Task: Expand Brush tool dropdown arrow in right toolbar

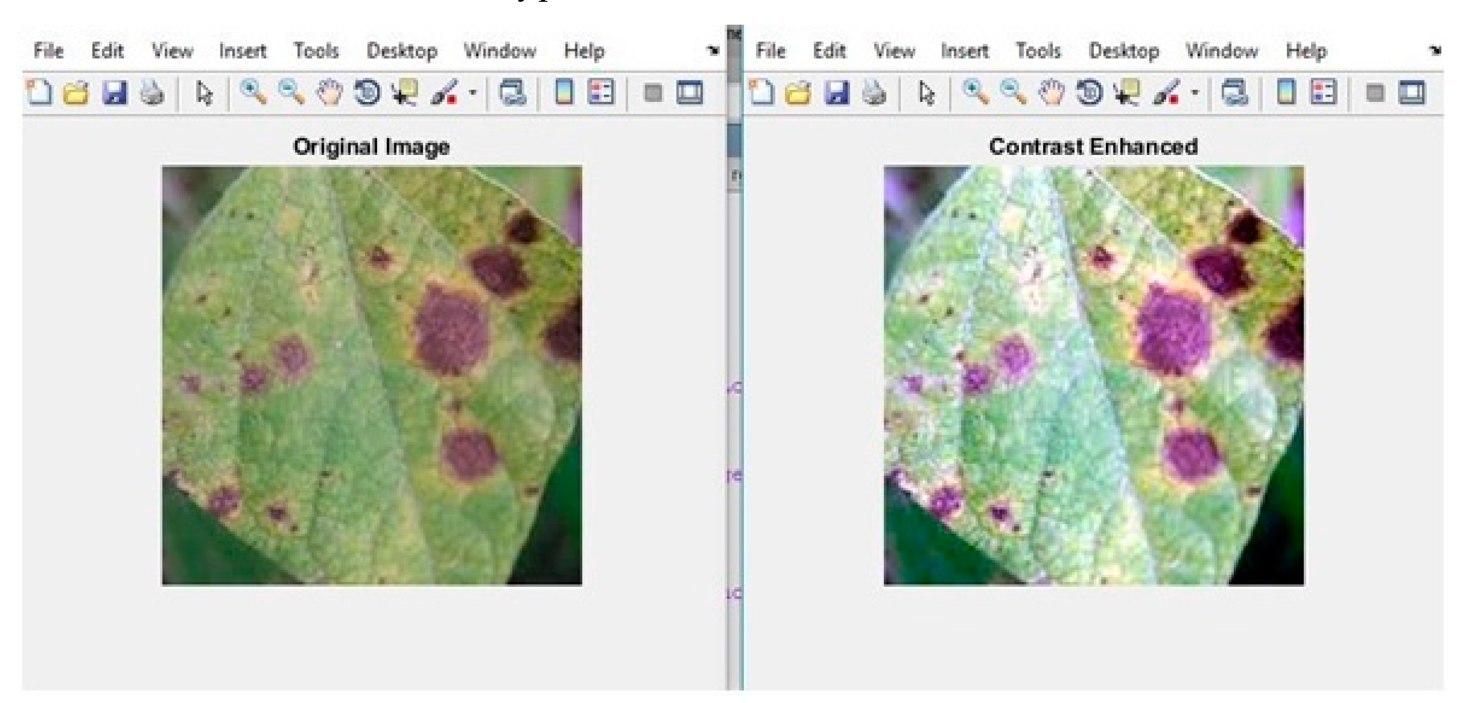Action: click(x=1194, y=92)
